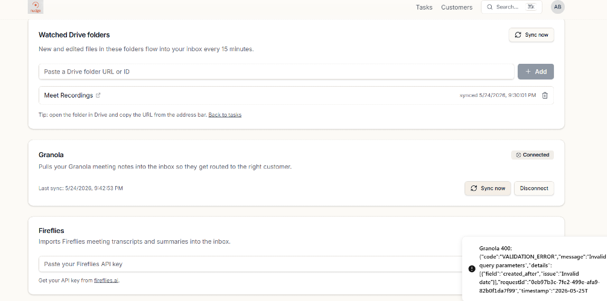This screenshot has width=607, height=301.
Task: Focus the Fireflies API key field
Action: 251,264
